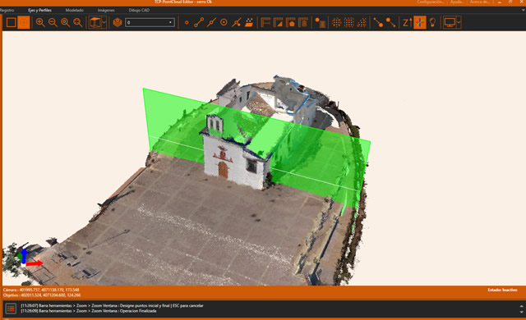Click the profile icon with house shape

(290, 22)
